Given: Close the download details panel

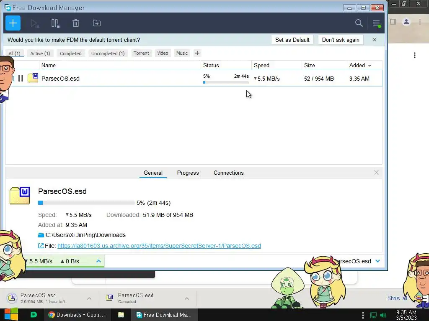Looking at the screenshot, I should click(x=376, y=173).
